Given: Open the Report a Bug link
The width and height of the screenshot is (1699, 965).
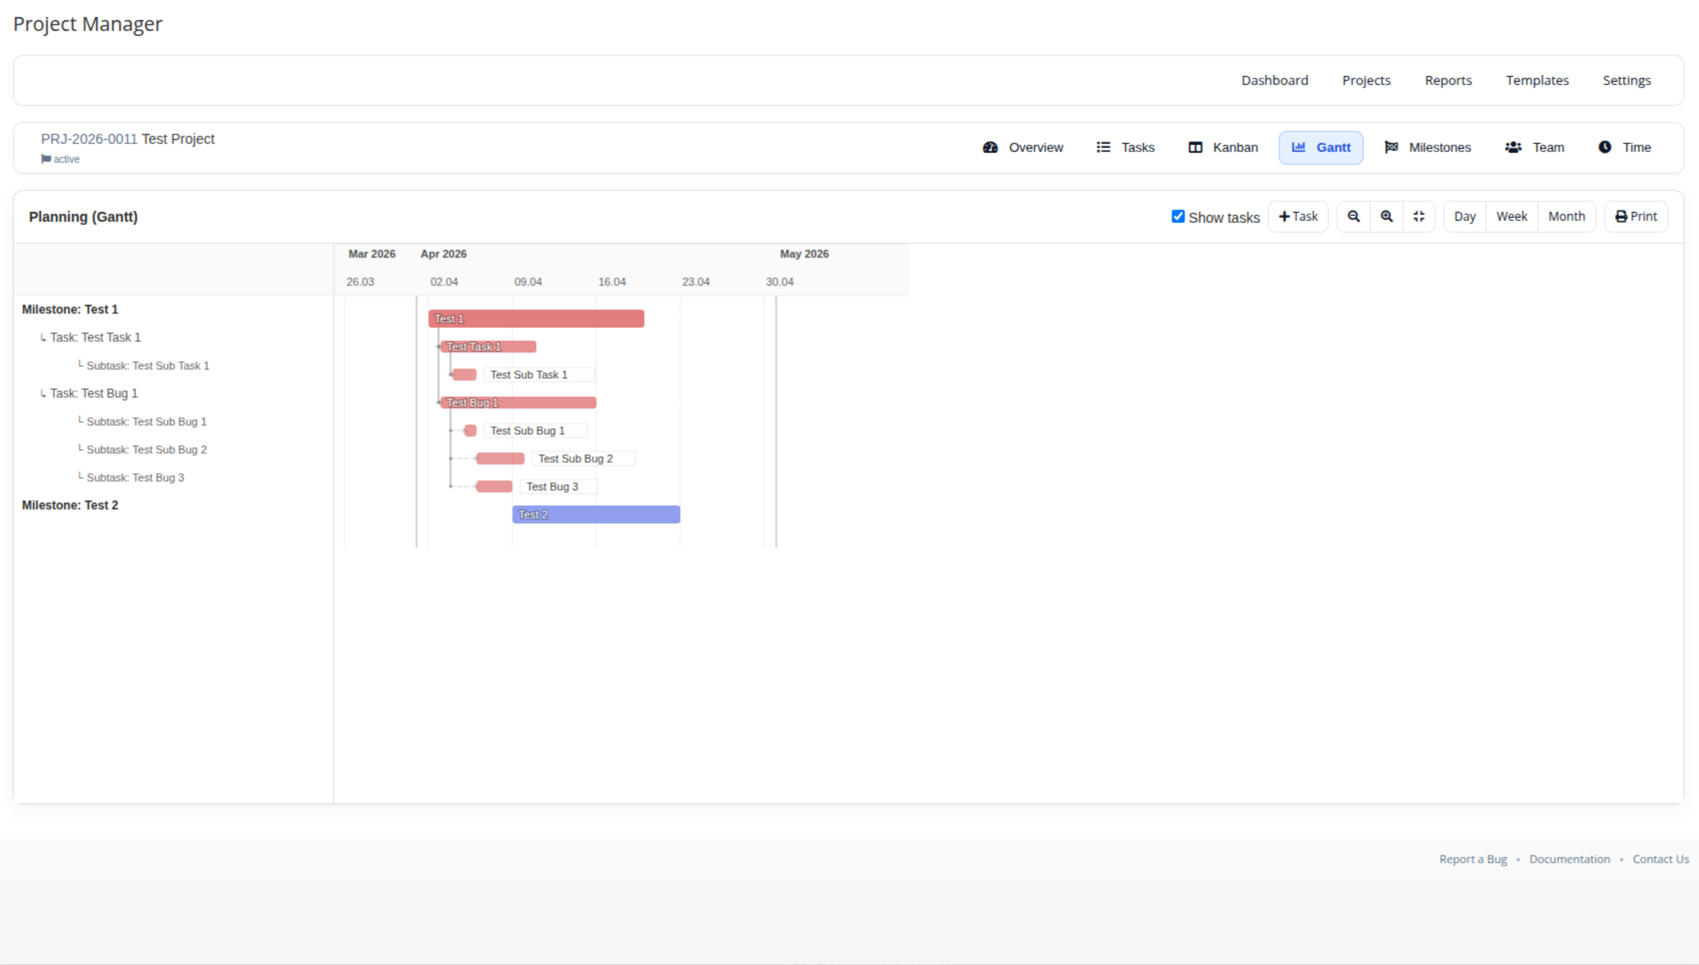Looking at the screenshot, I should (x=1473, y=859).
